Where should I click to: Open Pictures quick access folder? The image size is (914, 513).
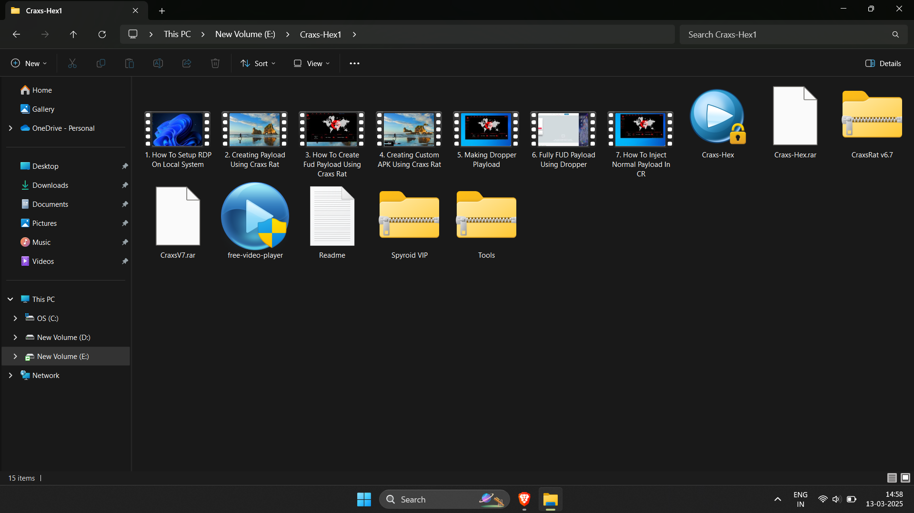pos(39,223)
